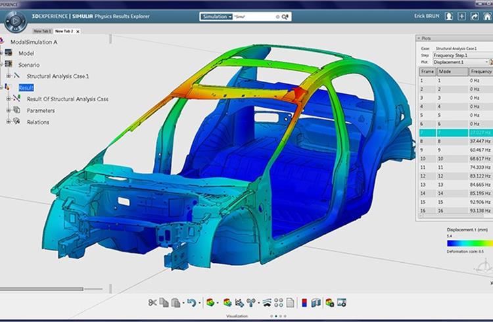Screen dimensions: 493x322
Task: Click the report document icon
Action: point(290,302)
